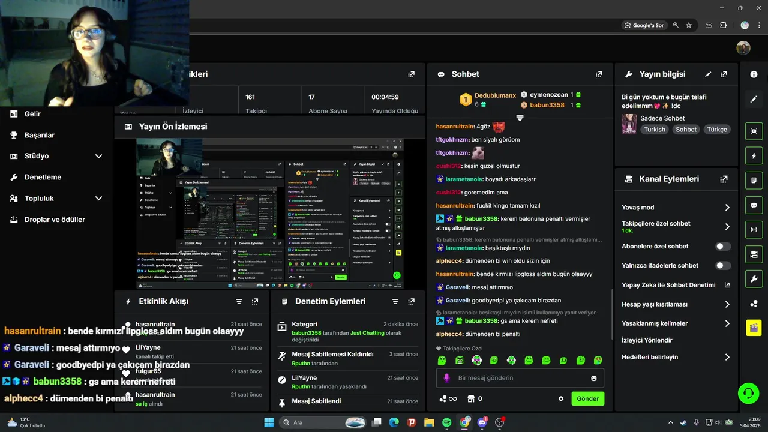
Task: Click the Türkçe tag chip
Action: [x=717, y=130]
